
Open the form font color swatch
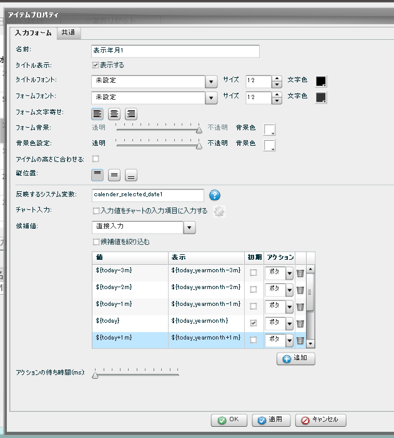321,97
